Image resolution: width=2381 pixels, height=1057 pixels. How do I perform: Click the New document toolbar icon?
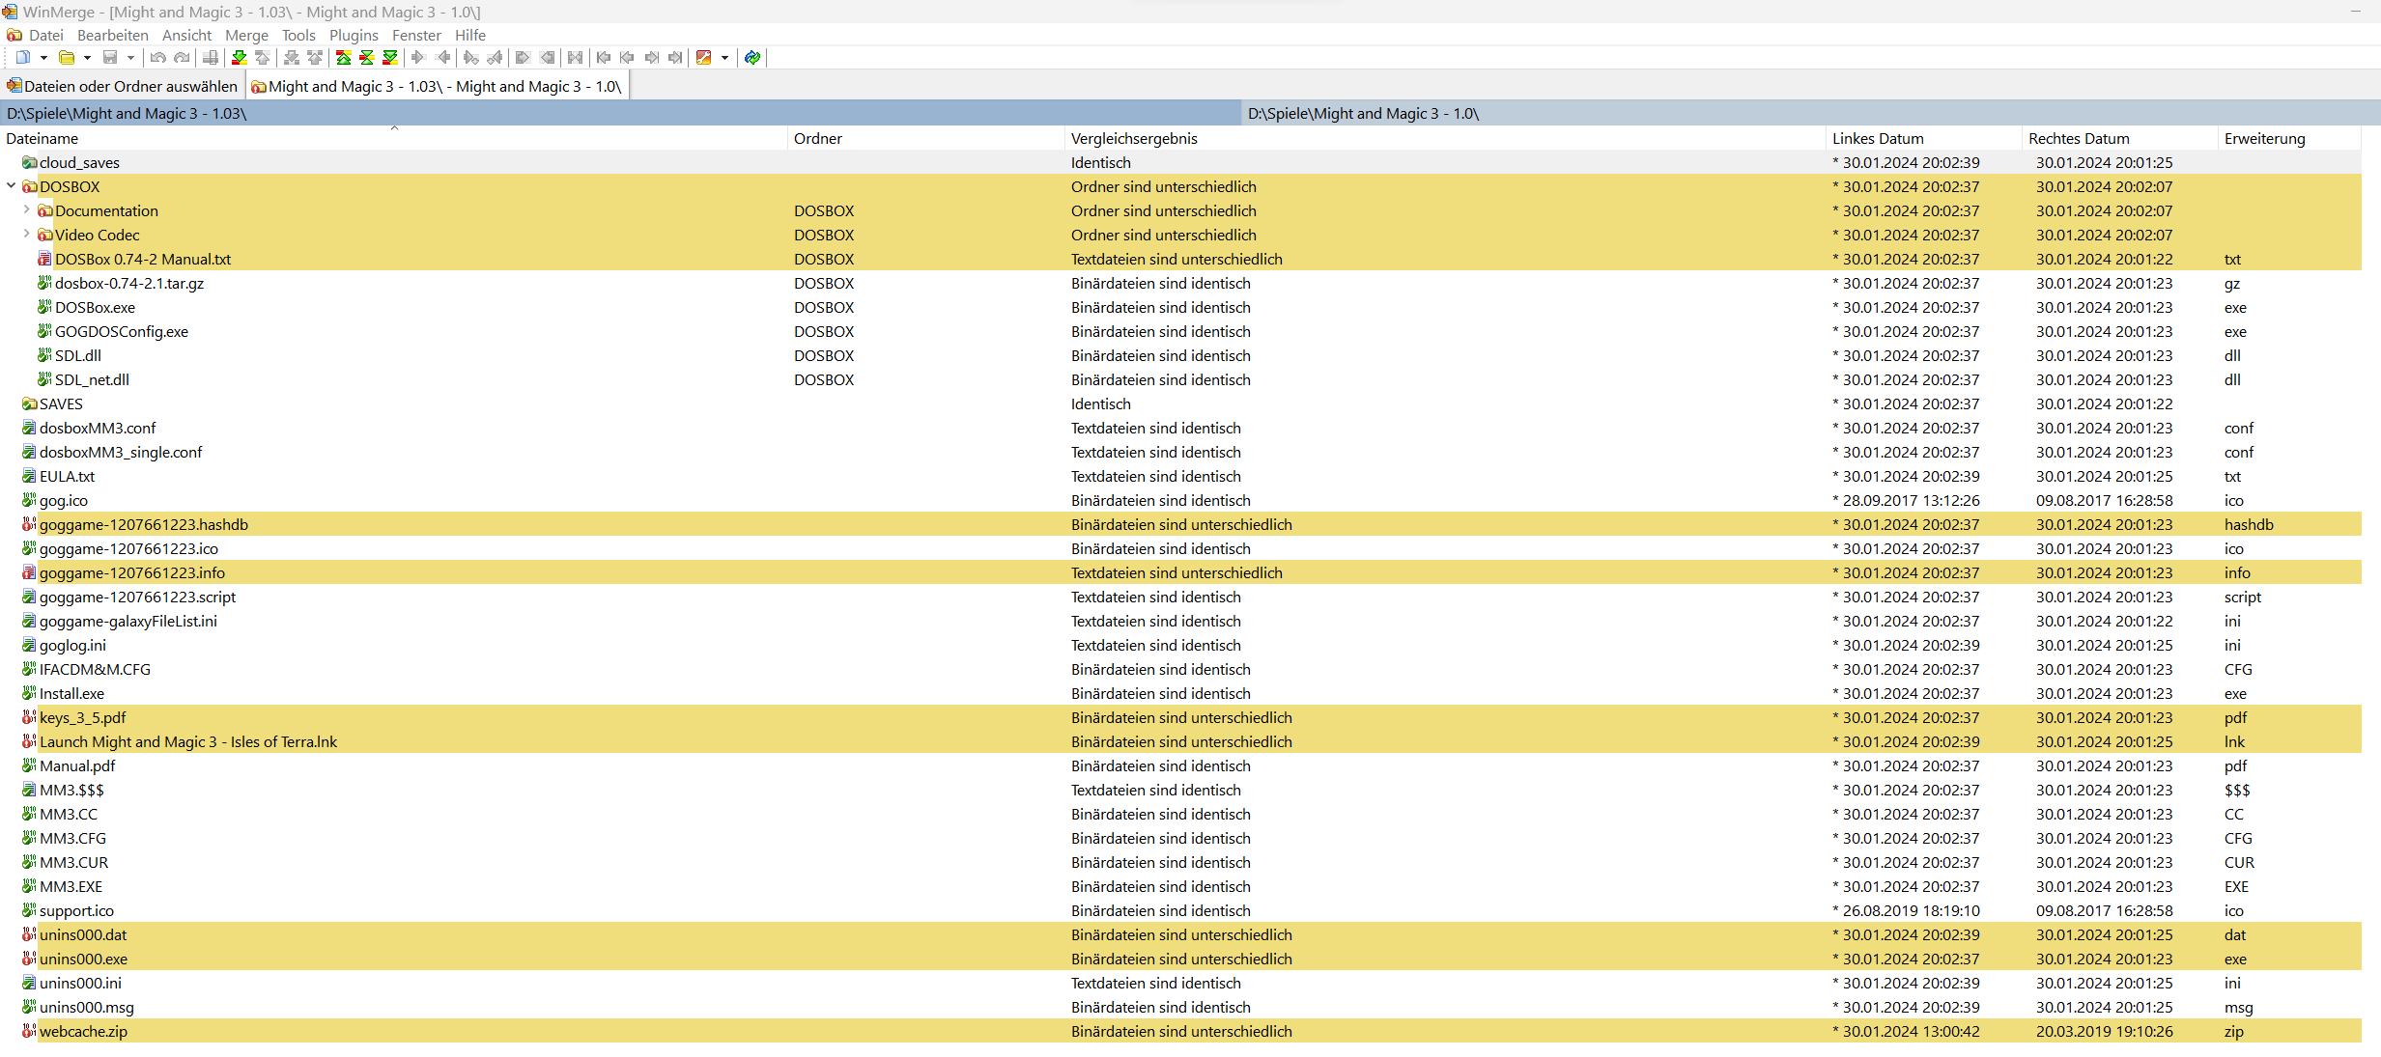pos(23,58)
